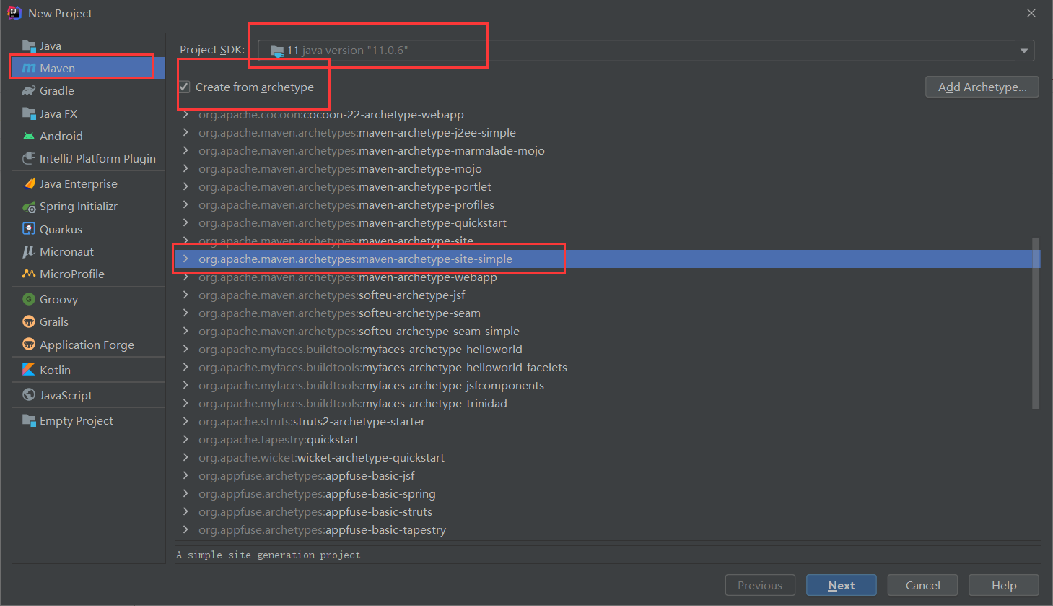This screenshot has height=606, width=1053.
Task: Select Android project type
Action: point(88,136)
